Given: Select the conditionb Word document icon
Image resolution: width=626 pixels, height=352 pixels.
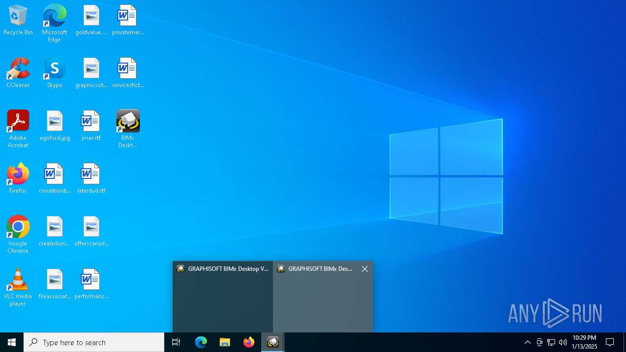Looking at the screenshot, I should [x=54, y=179].
